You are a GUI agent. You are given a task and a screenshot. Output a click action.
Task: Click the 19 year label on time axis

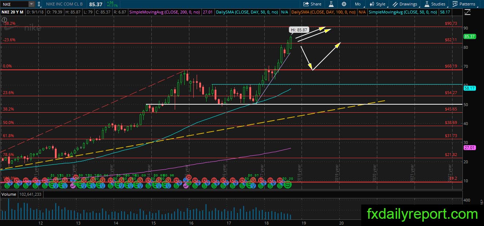[303, 223]
